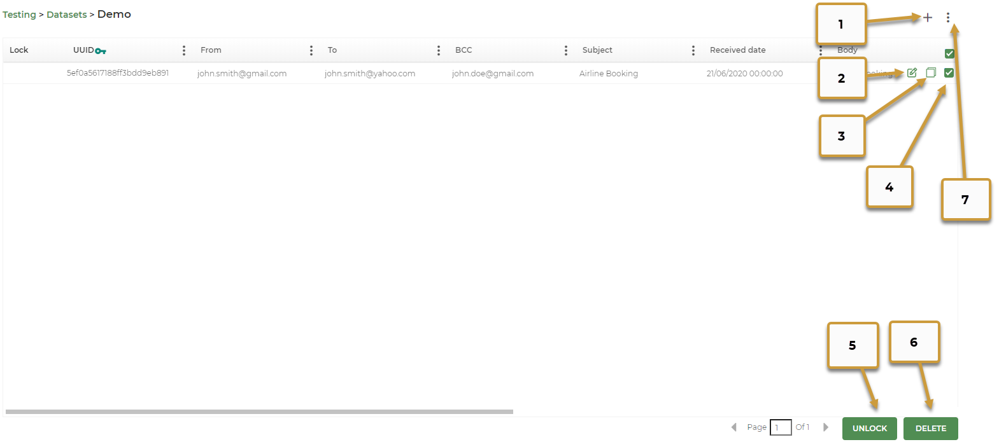Go to the next page arrow

(826, 427)
